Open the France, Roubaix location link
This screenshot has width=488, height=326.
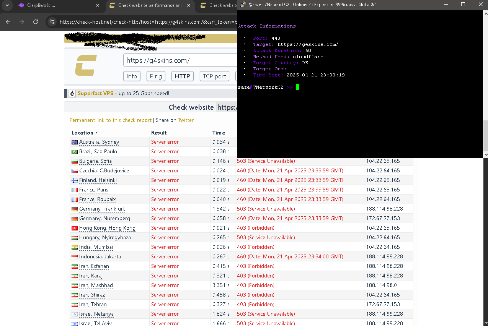click(x=97, y=199)
